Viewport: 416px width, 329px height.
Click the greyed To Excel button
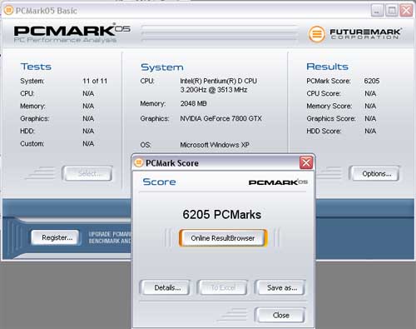(223, 287)
